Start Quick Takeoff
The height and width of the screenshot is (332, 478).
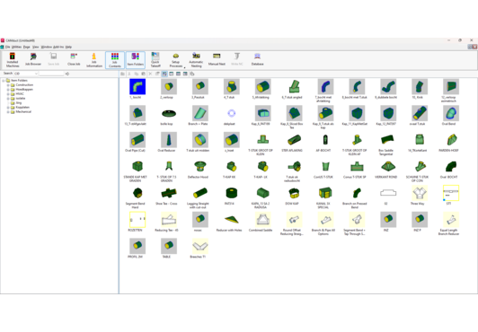(155, 59)
